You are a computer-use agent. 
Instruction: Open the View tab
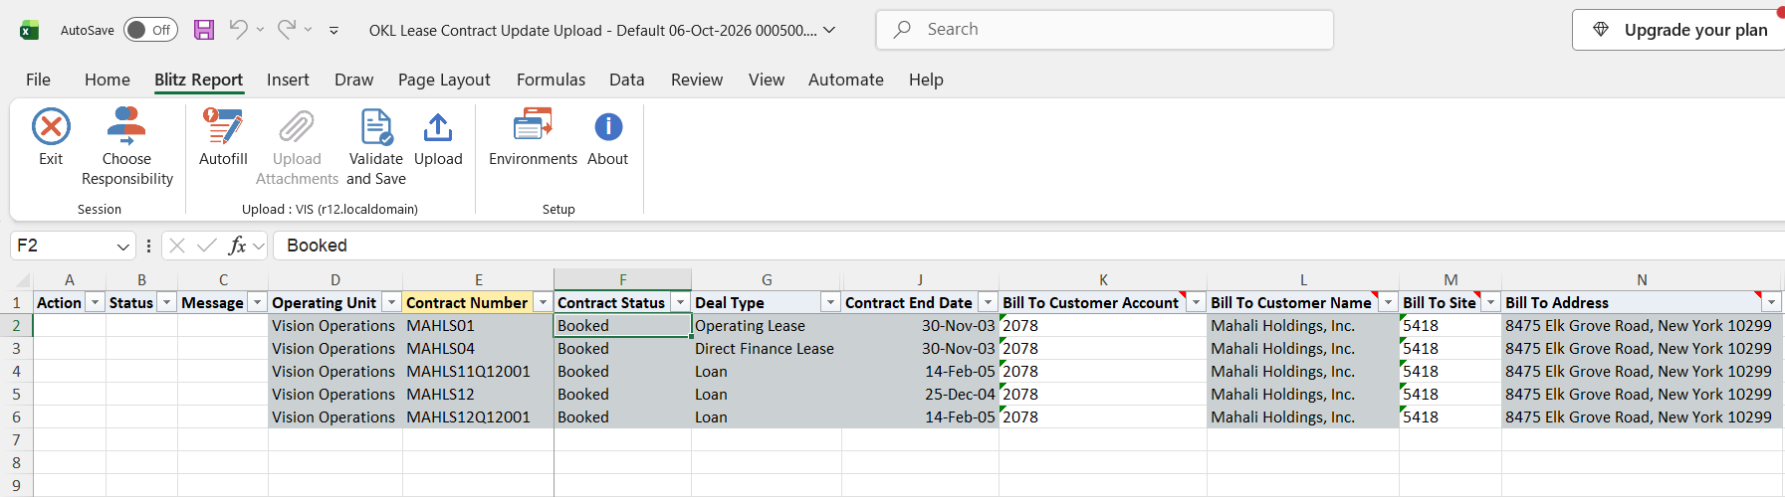(x=767, y=80)
